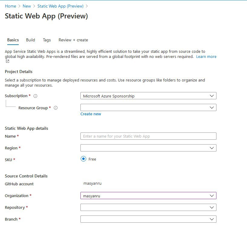Click the Static Web App (Preview) breadcrumb

(60, 6)
